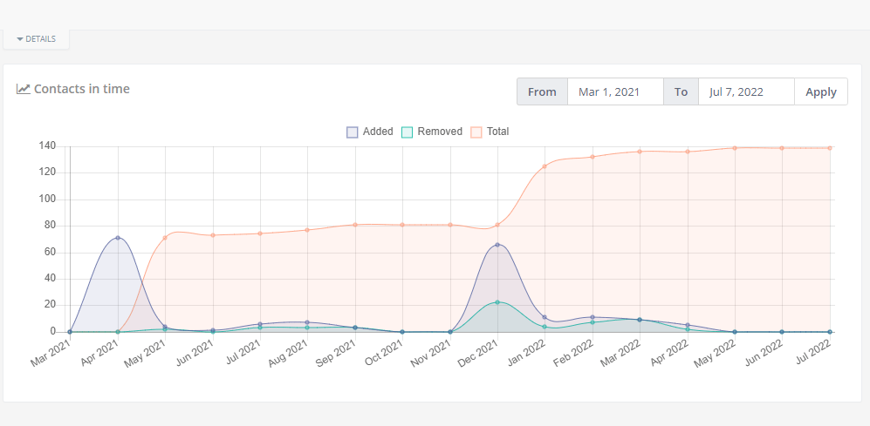Click the pink Total legend swatch

coord(476,132)
